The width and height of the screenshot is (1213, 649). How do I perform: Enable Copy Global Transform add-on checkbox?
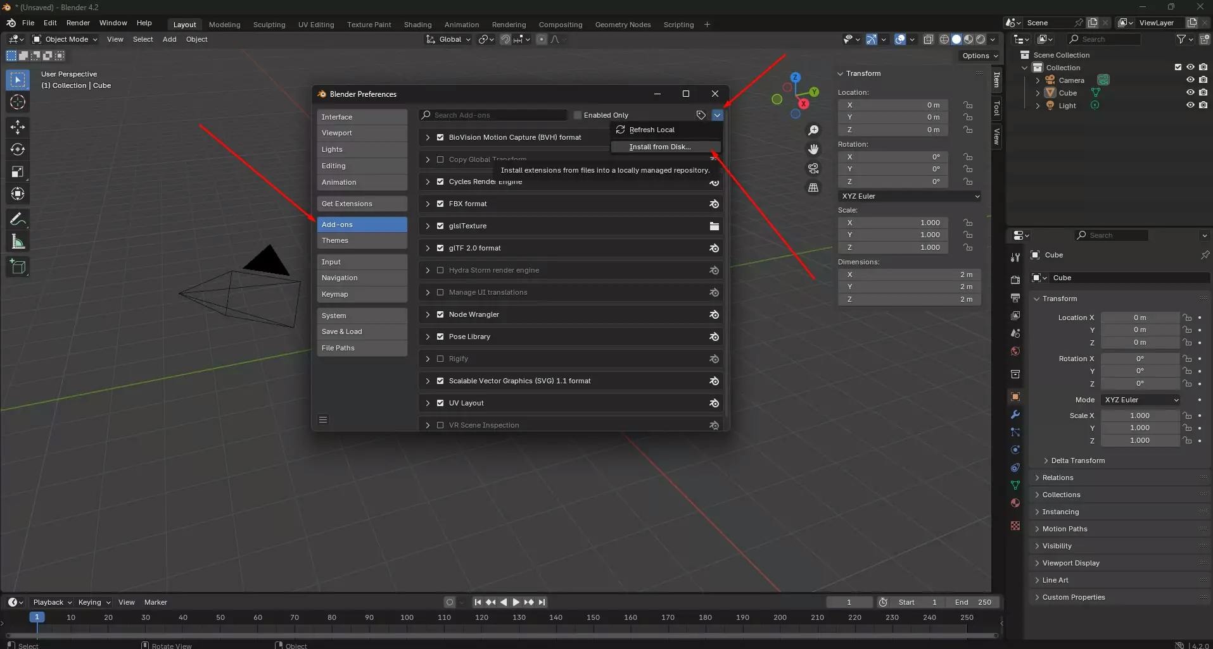point(440,159)
